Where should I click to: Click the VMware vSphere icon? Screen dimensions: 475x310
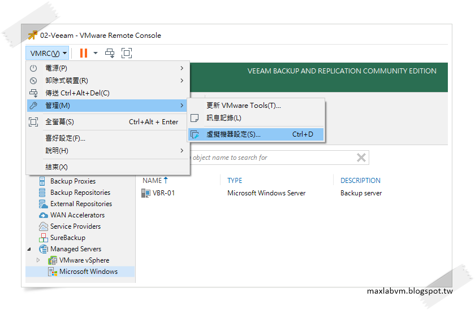click(53, 260)
